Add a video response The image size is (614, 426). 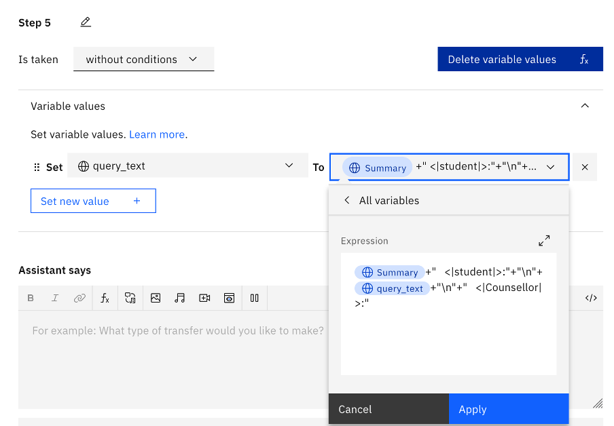(204, 298)
